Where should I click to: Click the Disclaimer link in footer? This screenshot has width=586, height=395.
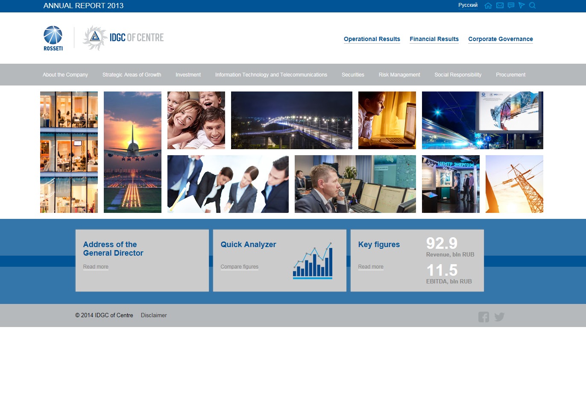(x=154, y=315)
